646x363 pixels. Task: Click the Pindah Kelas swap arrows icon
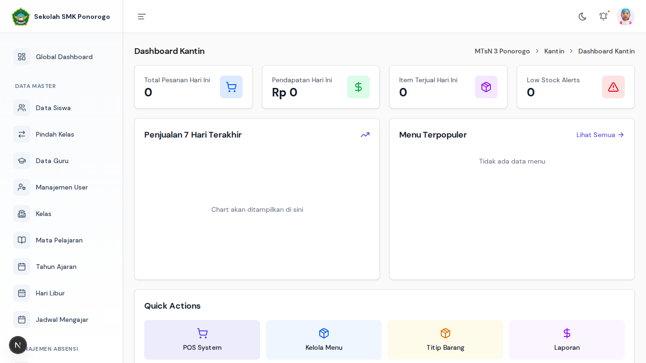coord(22,134)
